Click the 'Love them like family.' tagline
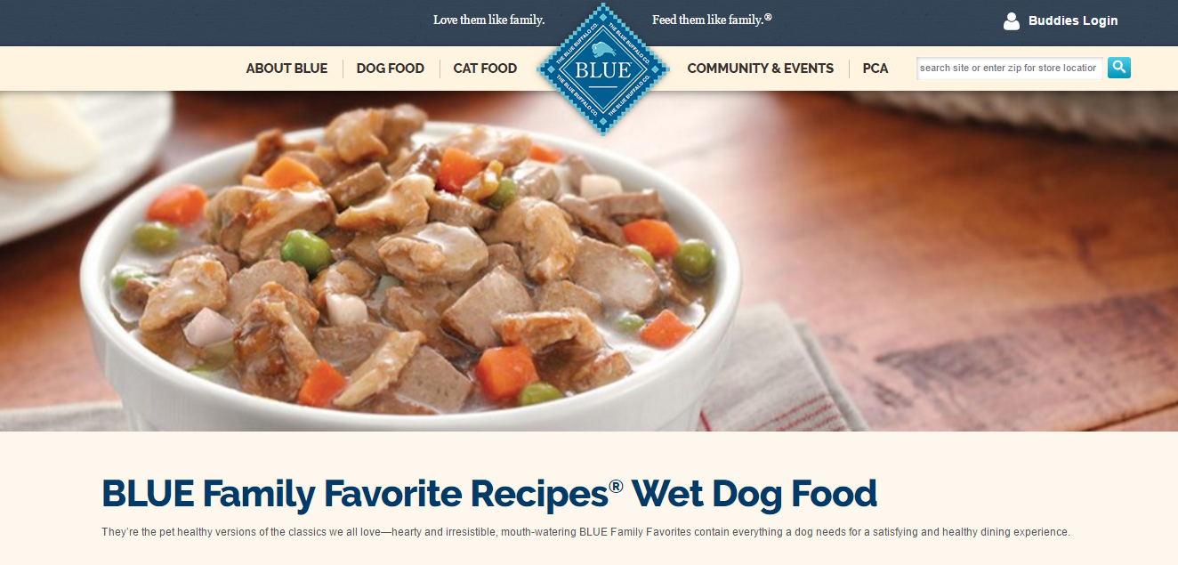The height and width of the screenshot is (565, 1178). pos(489,20)
